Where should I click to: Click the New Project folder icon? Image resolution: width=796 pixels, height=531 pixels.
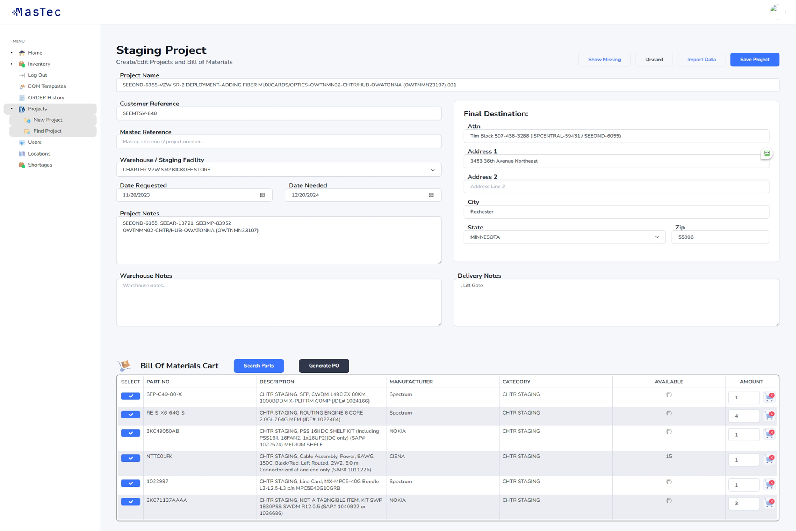pos(27,120)
